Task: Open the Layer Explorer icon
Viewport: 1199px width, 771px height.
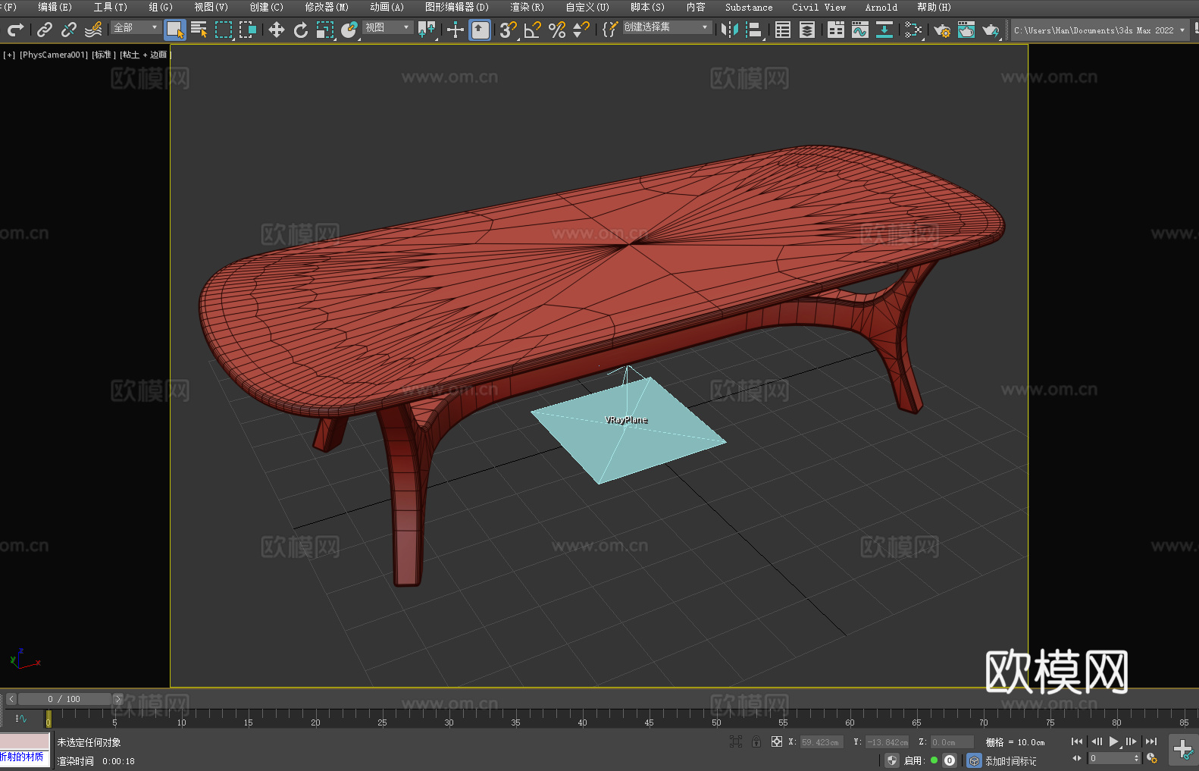Action: 807,30
